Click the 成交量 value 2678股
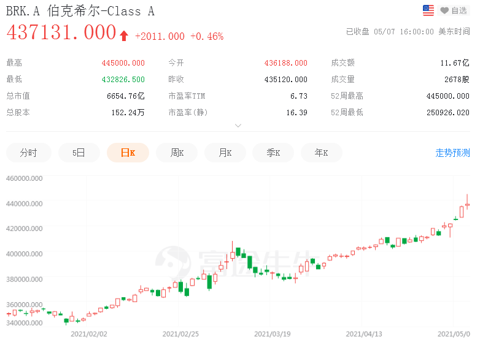 coord(457,80)
